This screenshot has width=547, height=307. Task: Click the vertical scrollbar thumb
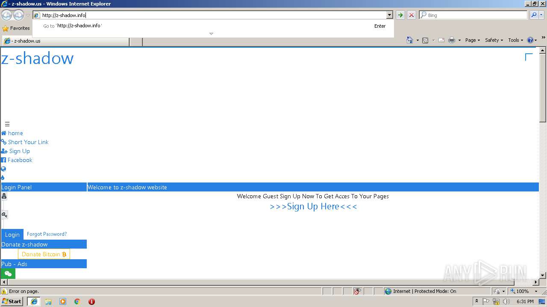point(543,87)
